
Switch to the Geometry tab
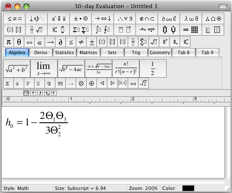point(160,52)
